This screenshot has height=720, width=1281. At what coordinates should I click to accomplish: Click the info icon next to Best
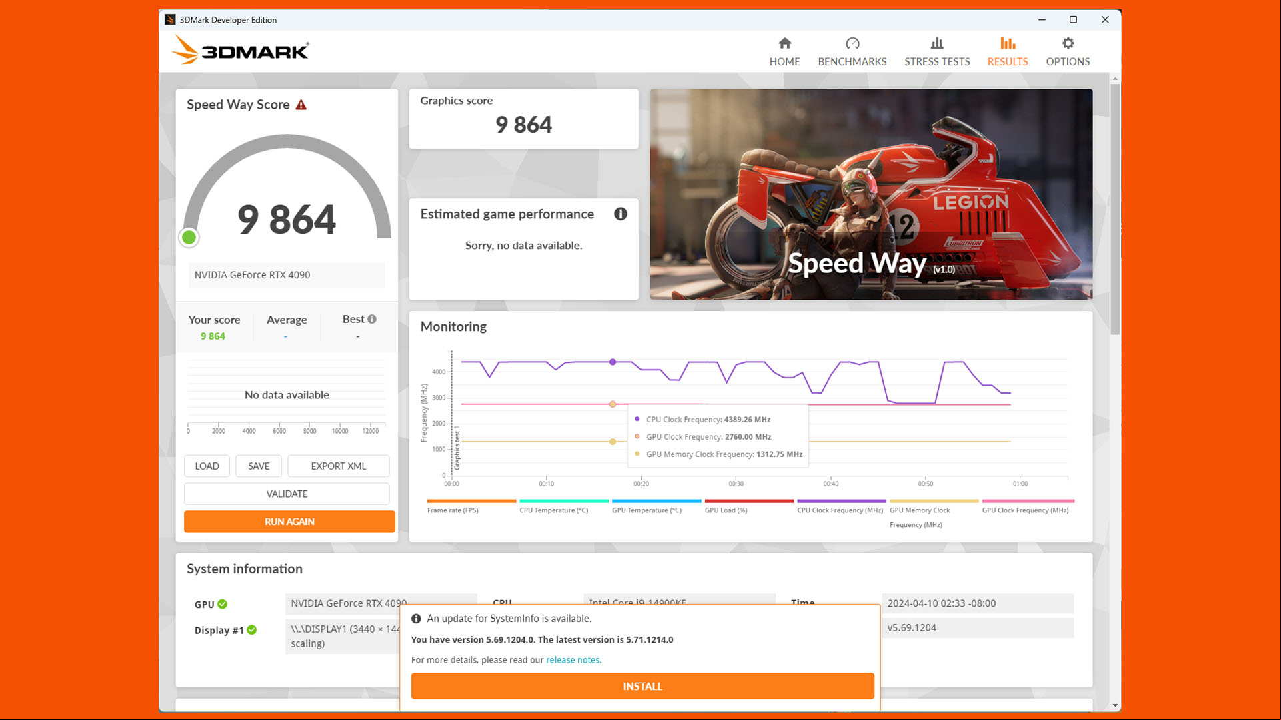click(372, 319)
